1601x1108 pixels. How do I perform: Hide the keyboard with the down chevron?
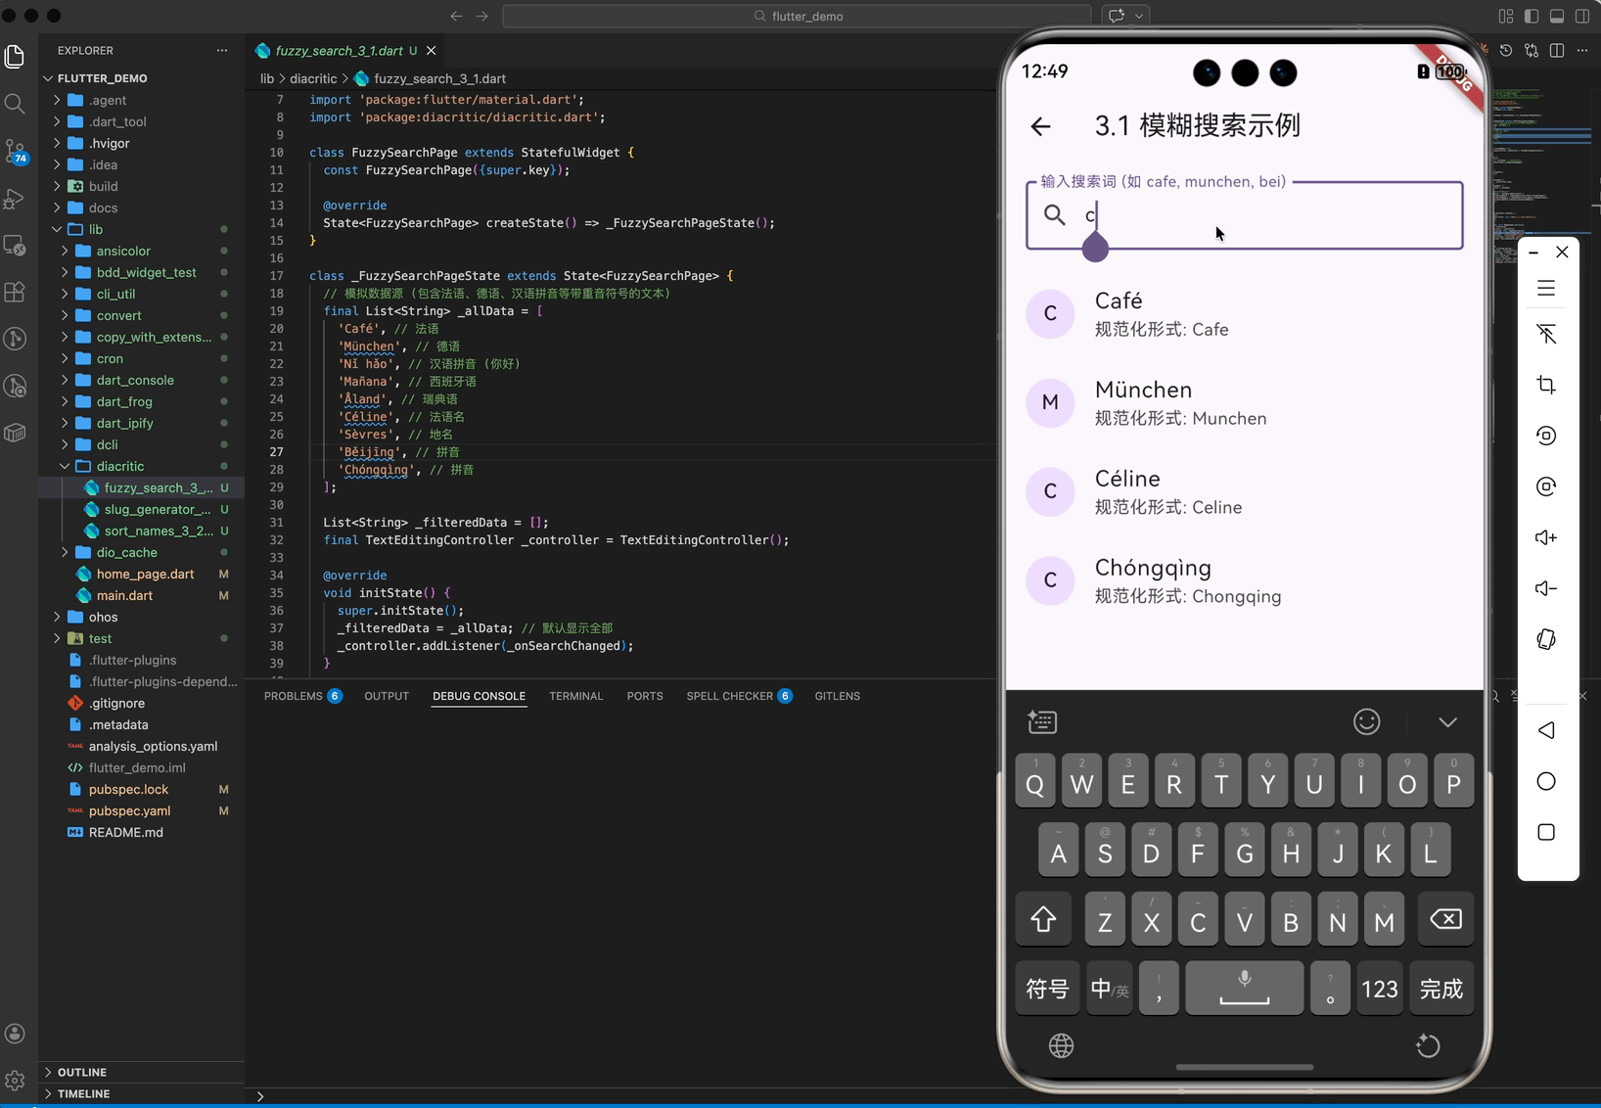[1447, 722]
